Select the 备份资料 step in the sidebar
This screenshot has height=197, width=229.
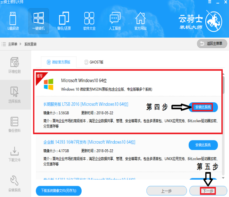14,125
